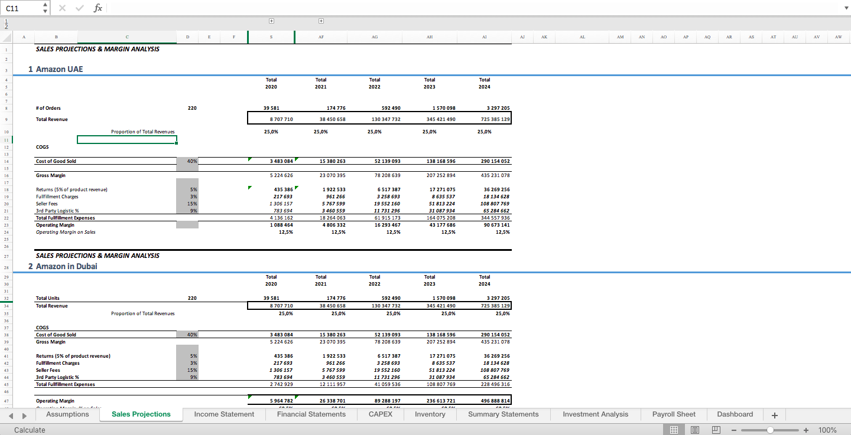Click the cancel (X) icon in formula bar
Viewport: 851px width, 435px height.
[62, 8]
